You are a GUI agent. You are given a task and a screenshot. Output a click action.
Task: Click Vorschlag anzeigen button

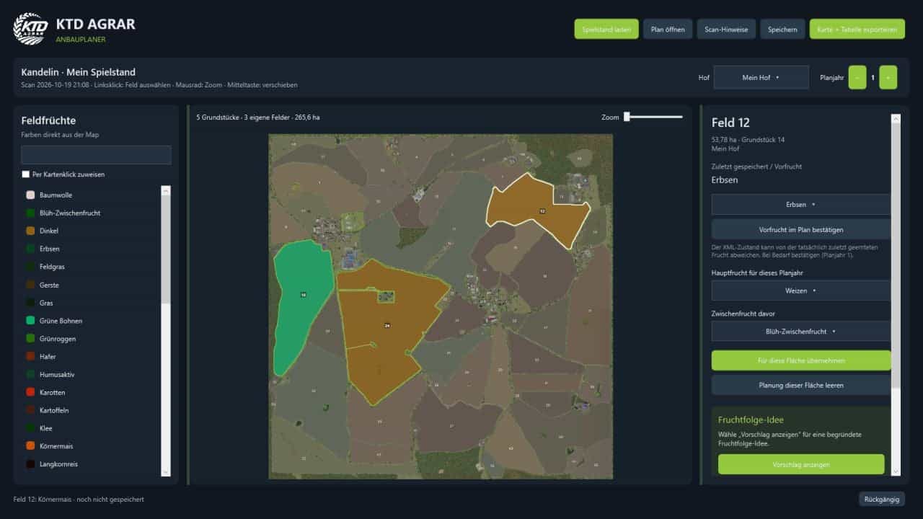800,464
